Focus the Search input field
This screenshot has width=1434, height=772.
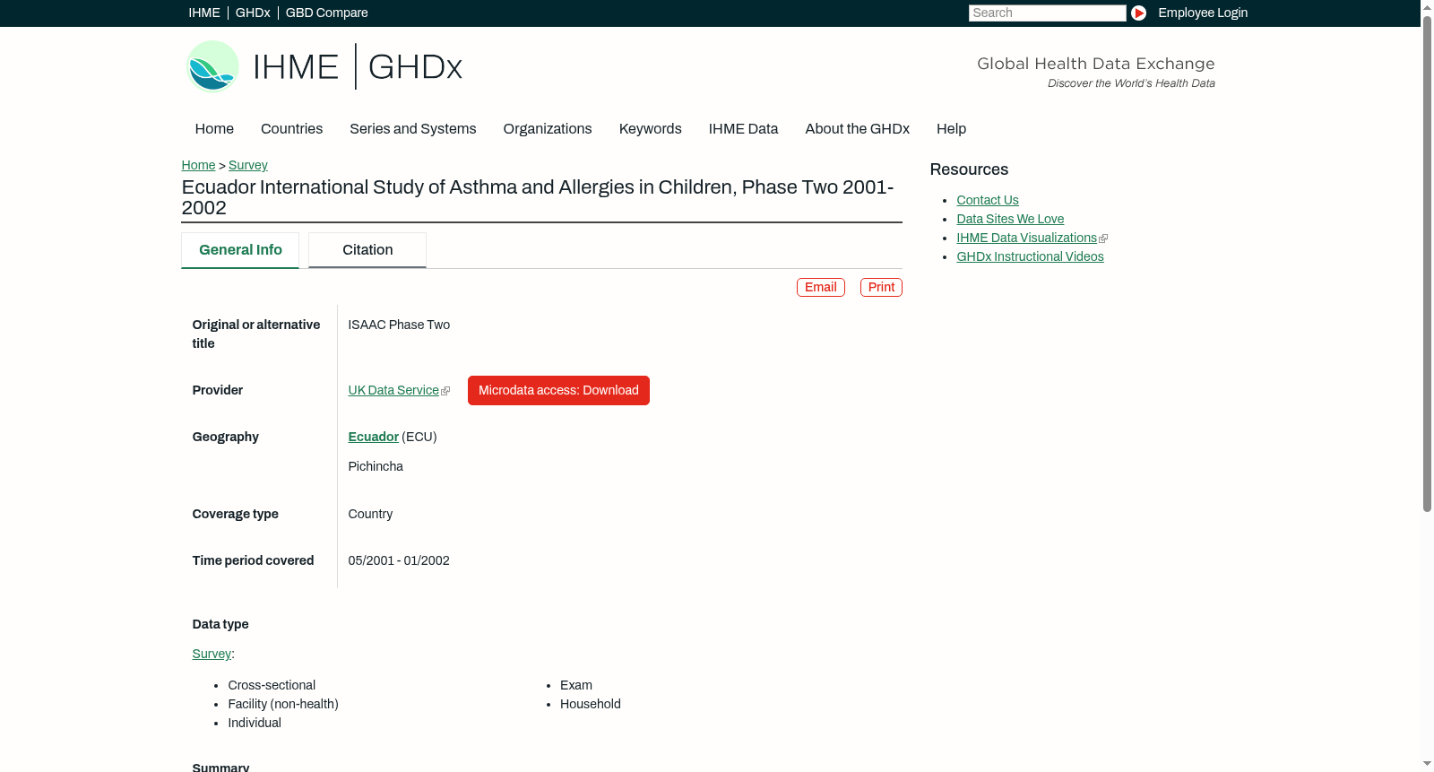click(x=1047, y=13)
